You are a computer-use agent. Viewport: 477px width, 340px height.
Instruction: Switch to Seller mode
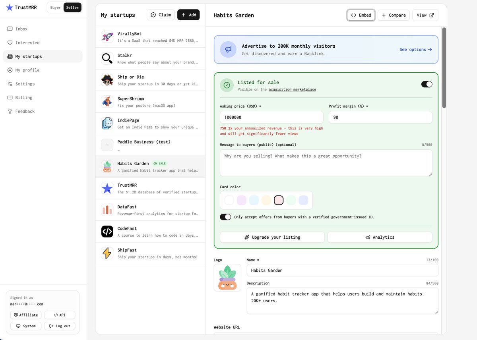pyautogui.click(x=72, y=8)
